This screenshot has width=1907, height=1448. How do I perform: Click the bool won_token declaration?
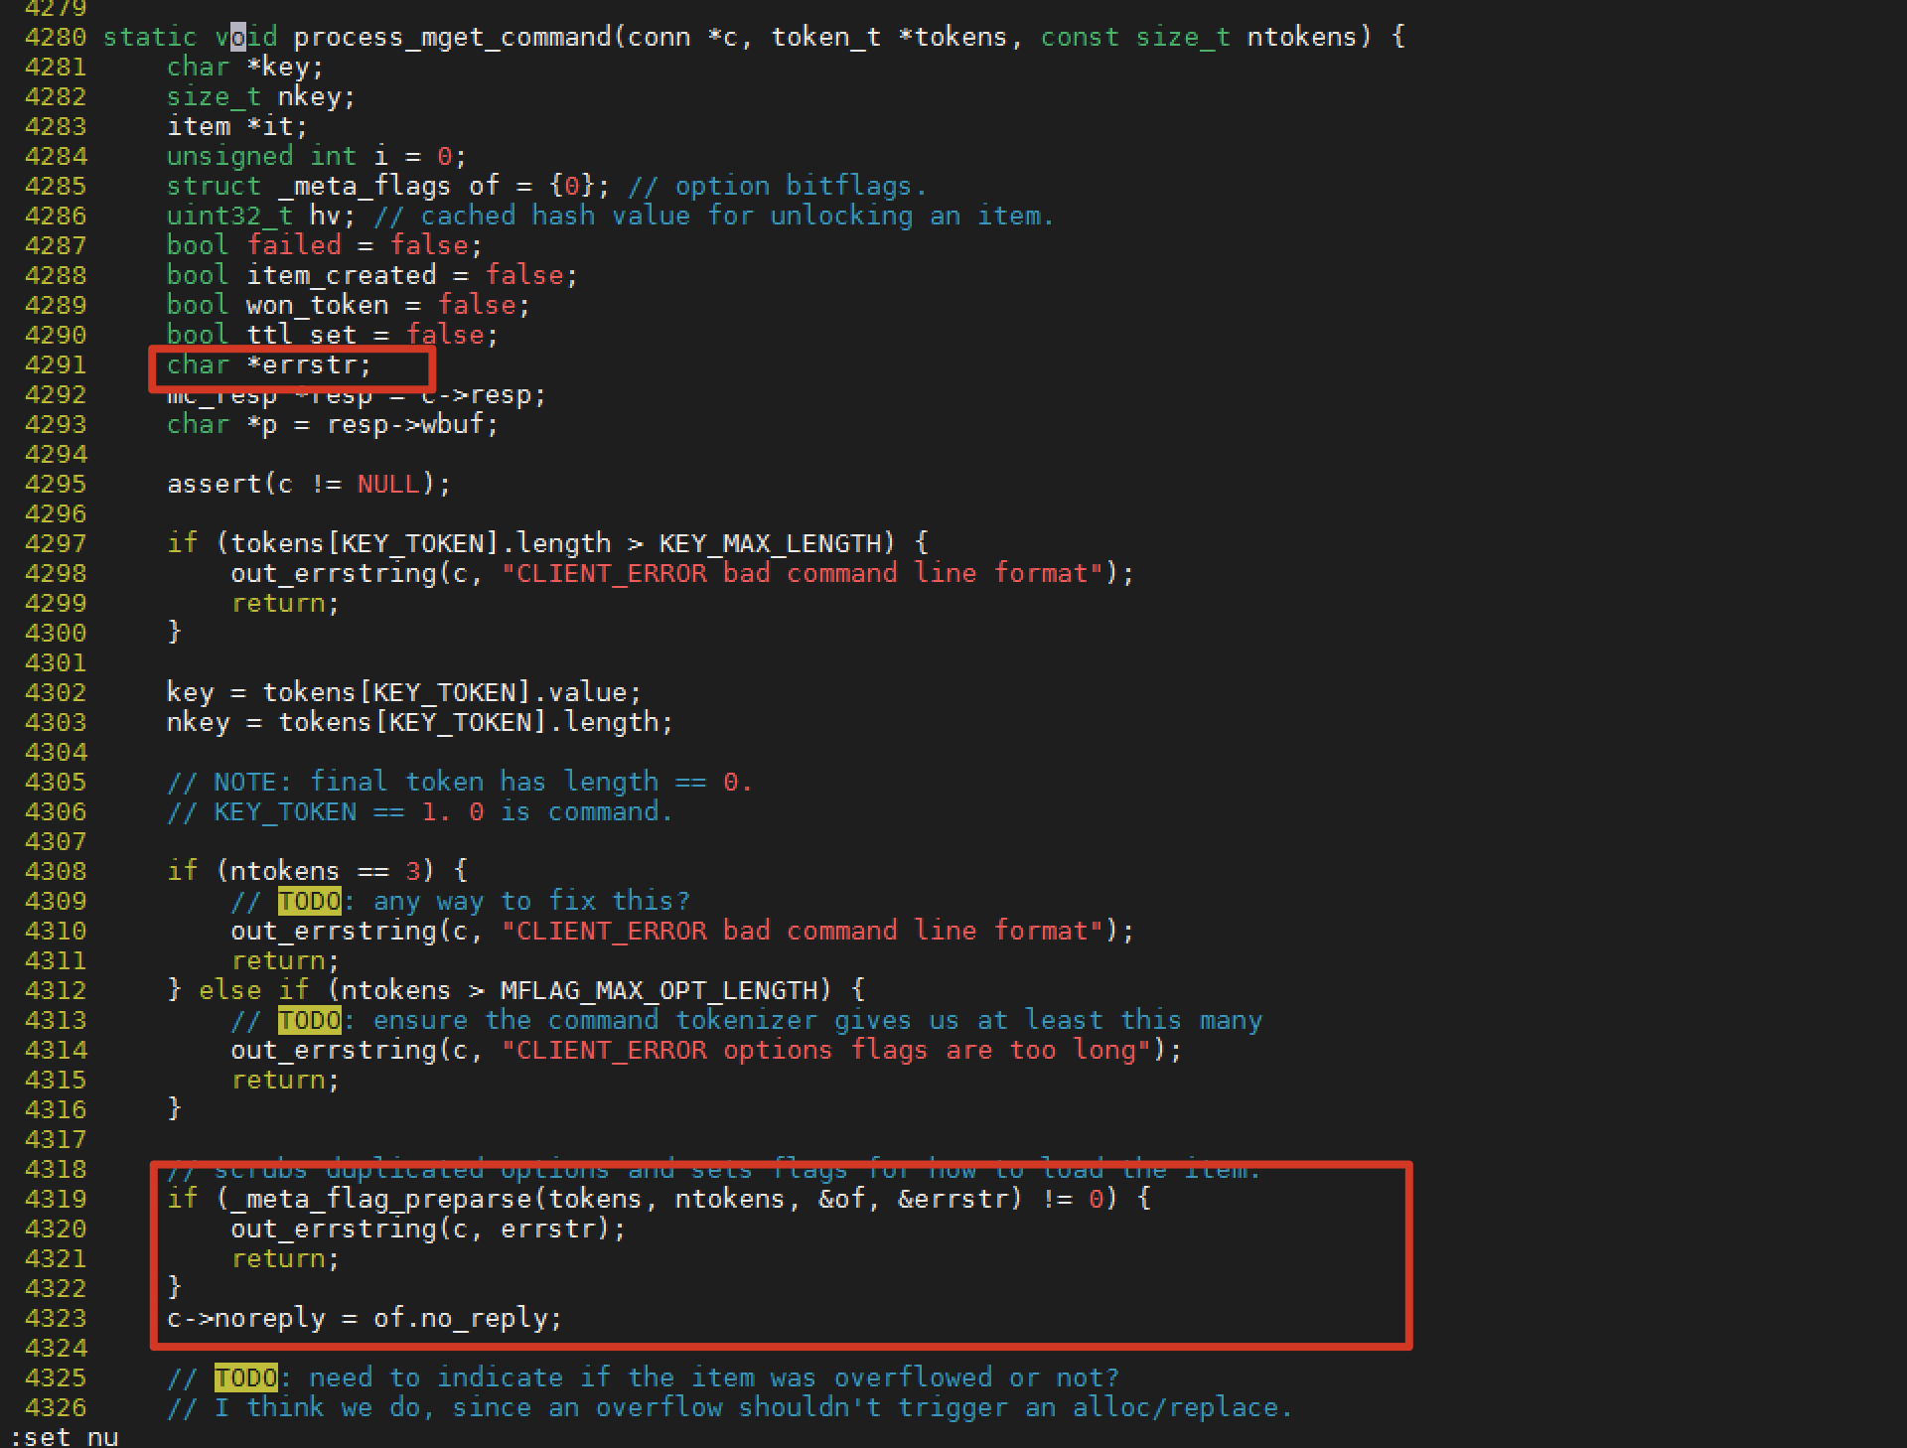348,306
